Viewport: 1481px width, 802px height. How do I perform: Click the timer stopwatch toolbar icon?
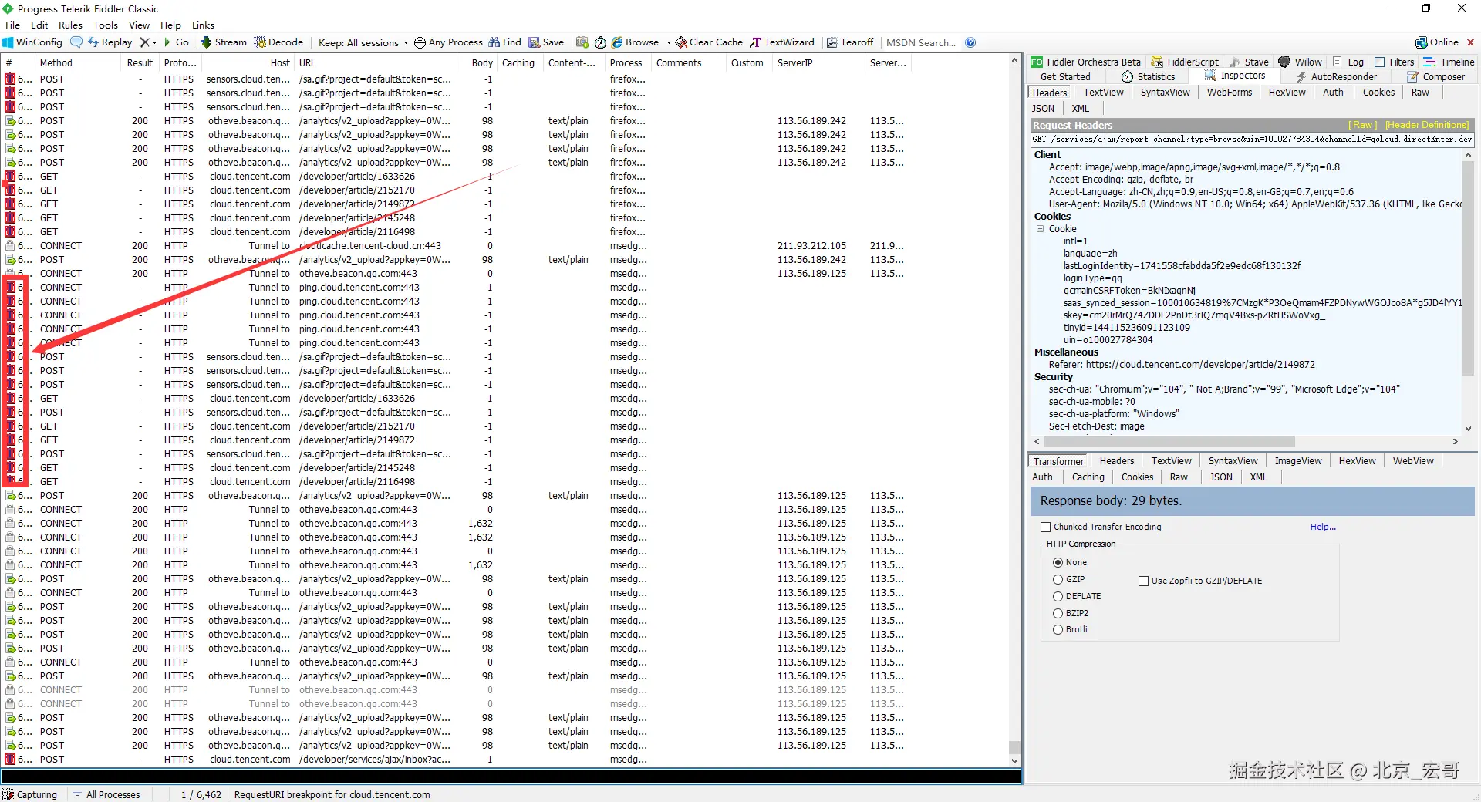(600, 42)
